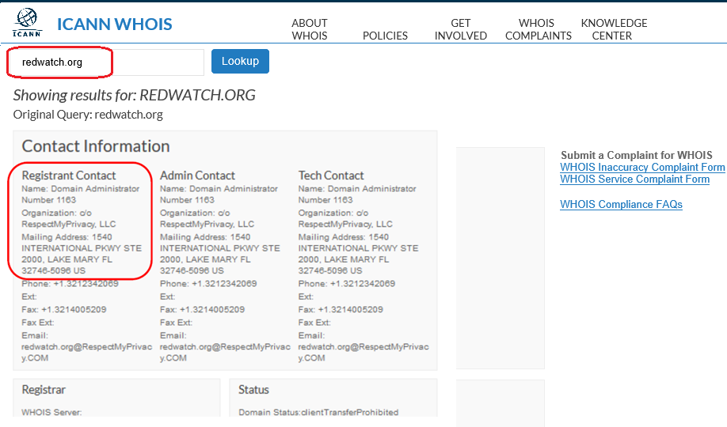
Task: Click the WHOIS Server label
Action: point(51,412)
